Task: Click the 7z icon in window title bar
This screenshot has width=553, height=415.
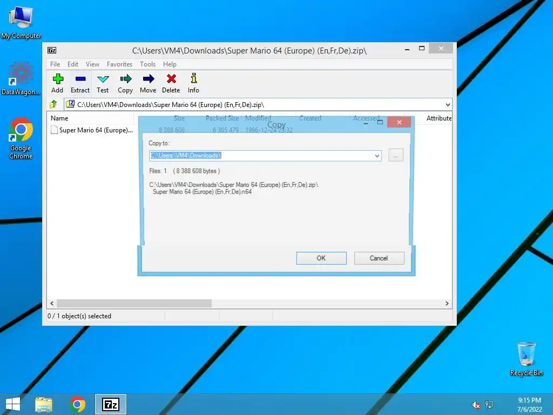Action: [x=52, y=50]
